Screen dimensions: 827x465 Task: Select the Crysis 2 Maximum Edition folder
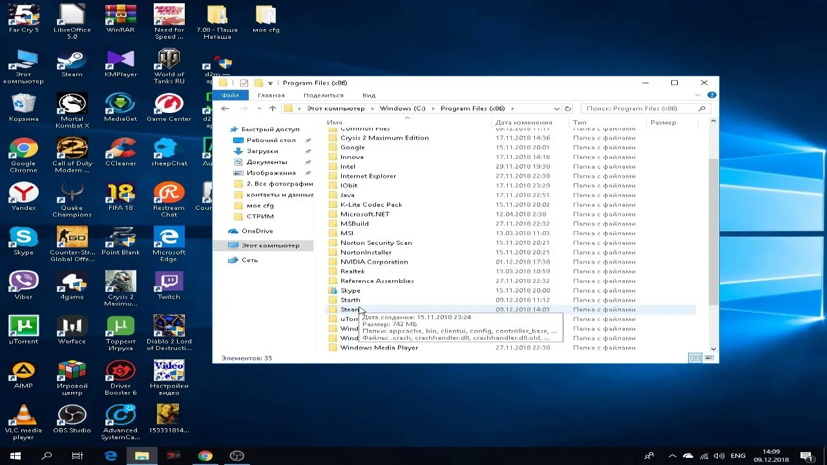point(384,138)
